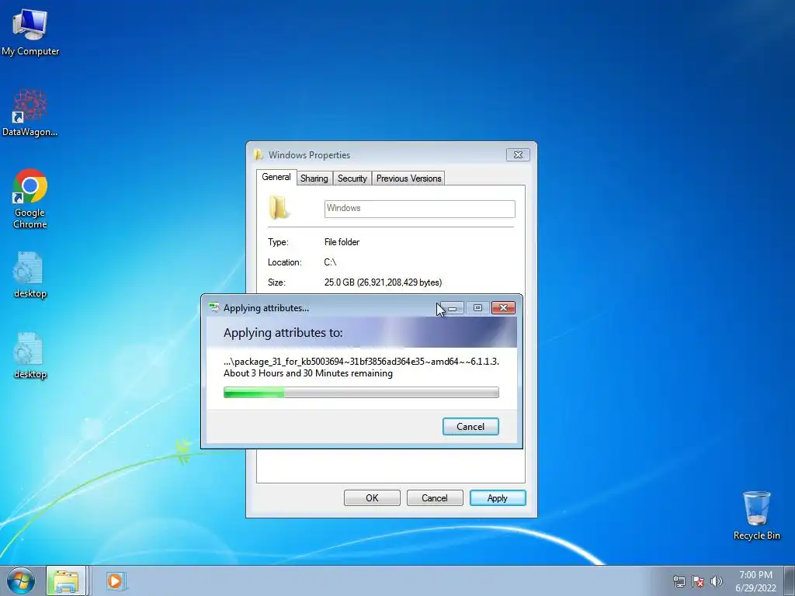Viewport: 795px width, 596px height.
Task: Click the Applying attributes title bar icon
Action: pos(214,307)
